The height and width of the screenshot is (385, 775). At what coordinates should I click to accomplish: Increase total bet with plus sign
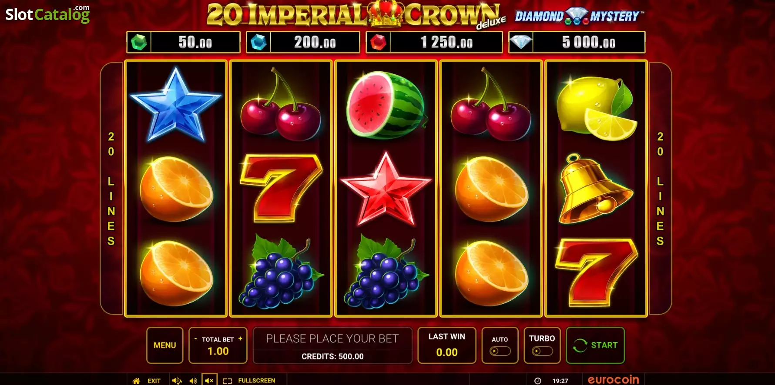pyautogui.click(x=240, y=339)
